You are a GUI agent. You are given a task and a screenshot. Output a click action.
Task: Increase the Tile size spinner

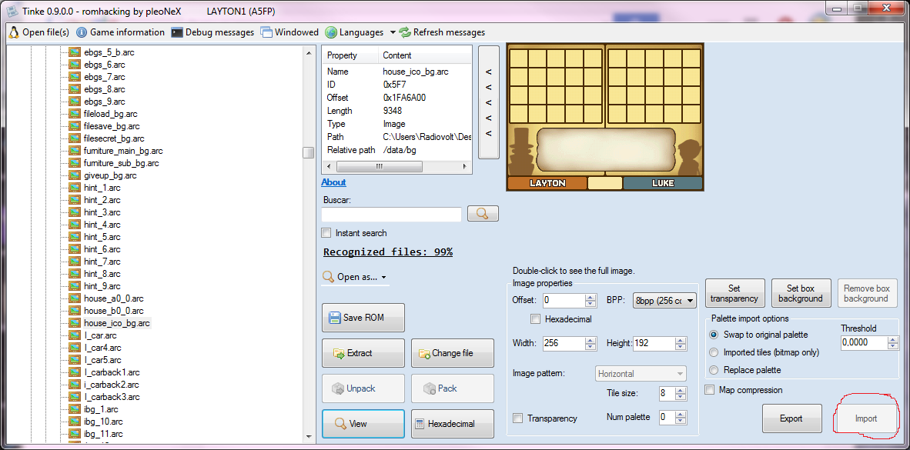click(x=681, y=390)
